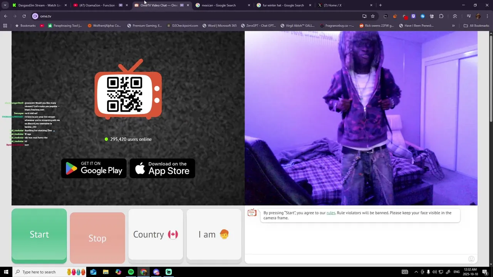Open the Chrome three-dot menu
This screenshot has height=277, width=493.
(x=487, y=16)
